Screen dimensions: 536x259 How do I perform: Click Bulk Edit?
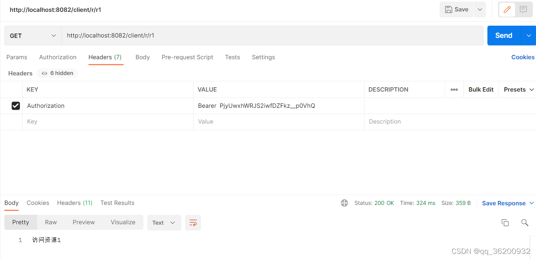[481, 90]
